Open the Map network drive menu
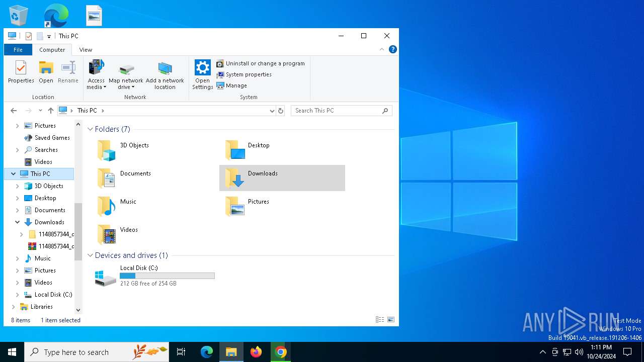Screen dimensions: 644x362 point(126,75)
